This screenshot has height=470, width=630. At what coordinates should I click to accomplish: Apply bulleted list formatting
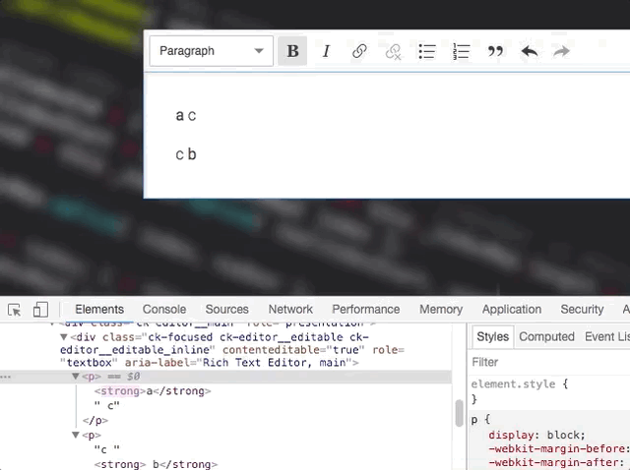coord(427,51)
